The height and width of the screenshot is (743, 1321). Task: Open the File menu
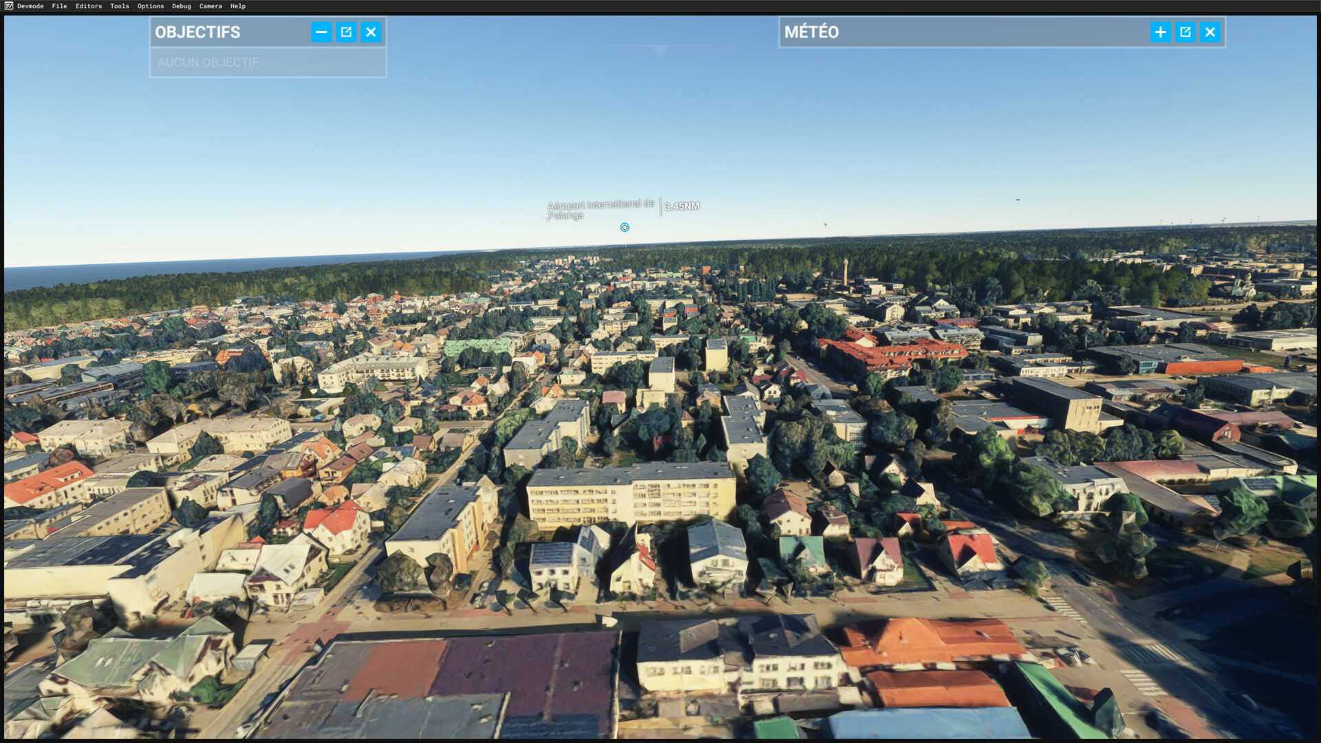pyautogui.click(x=59, y=6)
